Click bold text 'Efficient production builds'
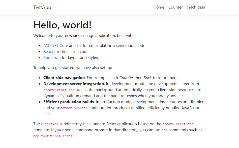Screen dimensions: 239x148 69,102
